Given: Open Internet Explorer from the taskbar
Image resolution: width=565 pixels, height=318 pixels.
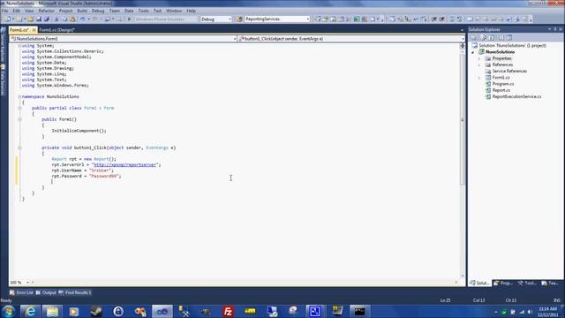Looking at the screenshot, I should tap(30, 312).
